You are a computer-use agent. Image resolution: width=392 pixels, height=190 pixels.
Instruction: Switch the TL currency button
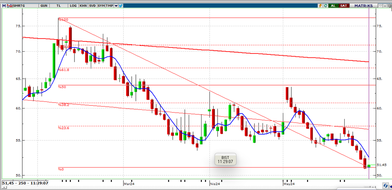(x=59, y=6)
